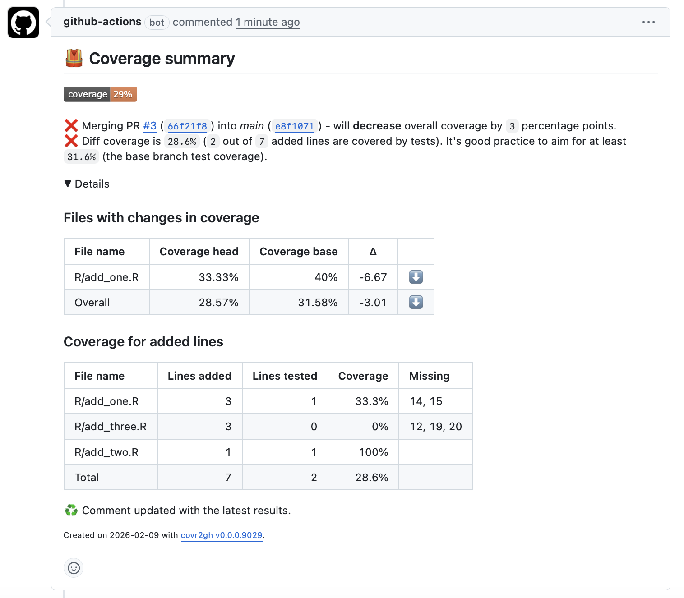Open the comment options ellipsis menu

click(648, 22)
